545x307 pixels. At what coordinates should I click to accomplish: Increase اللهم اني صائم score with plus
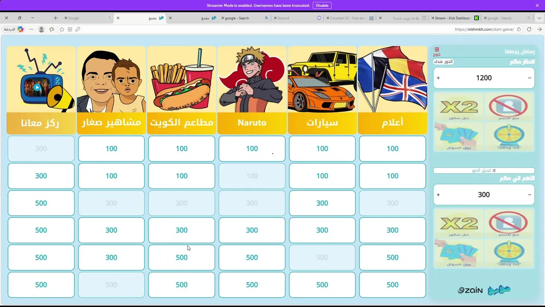(438, 195)
